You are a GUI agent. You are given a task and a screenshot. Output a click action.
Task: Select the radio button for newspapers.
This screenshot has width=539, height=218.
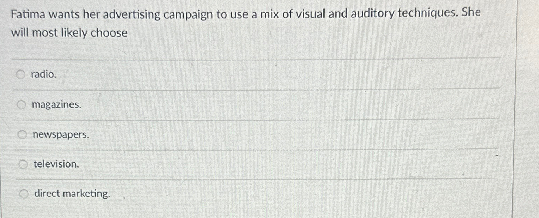tap(23, 134)
